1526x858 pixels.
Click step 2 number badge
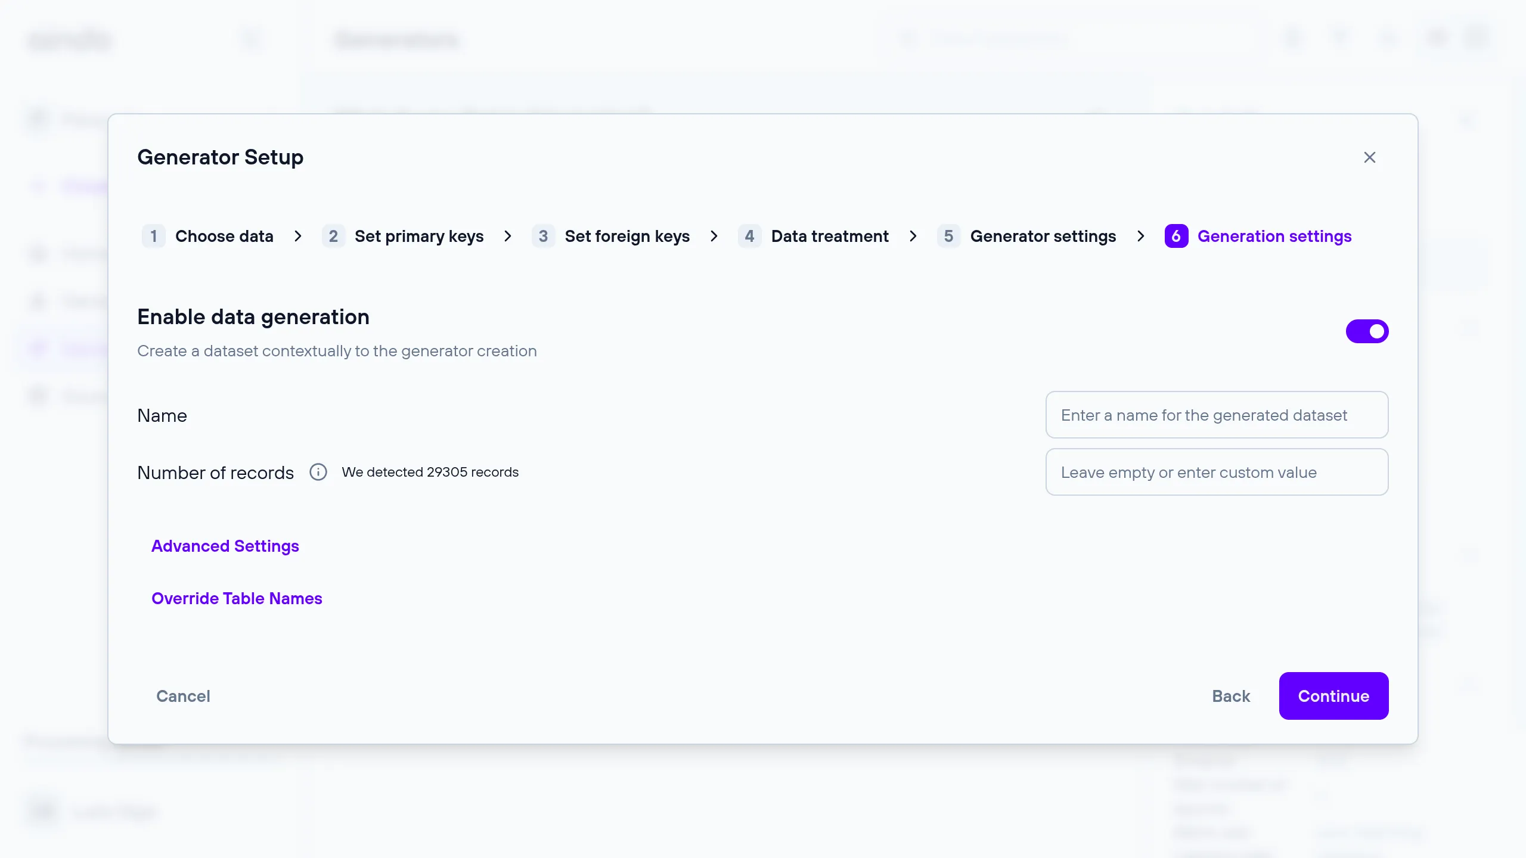tap(333, 236)
